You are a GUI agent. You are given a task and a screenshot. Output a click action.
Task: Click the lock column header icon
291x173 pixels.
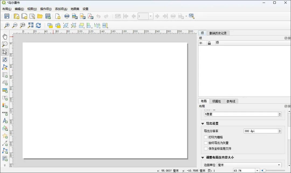209,43
